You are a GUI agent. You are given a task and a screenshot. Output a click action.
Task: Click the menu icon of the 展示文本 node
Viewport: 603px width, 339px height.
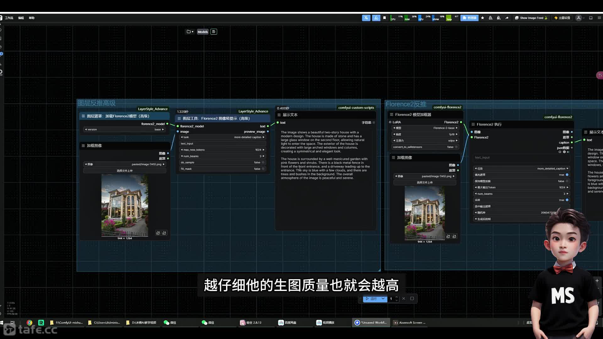279,115
